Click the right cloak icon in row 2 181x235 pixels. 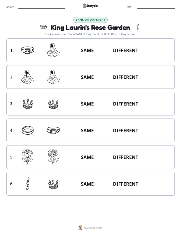tap(53, 77)
